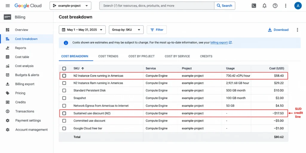Click the Search button

click(225, 6)
